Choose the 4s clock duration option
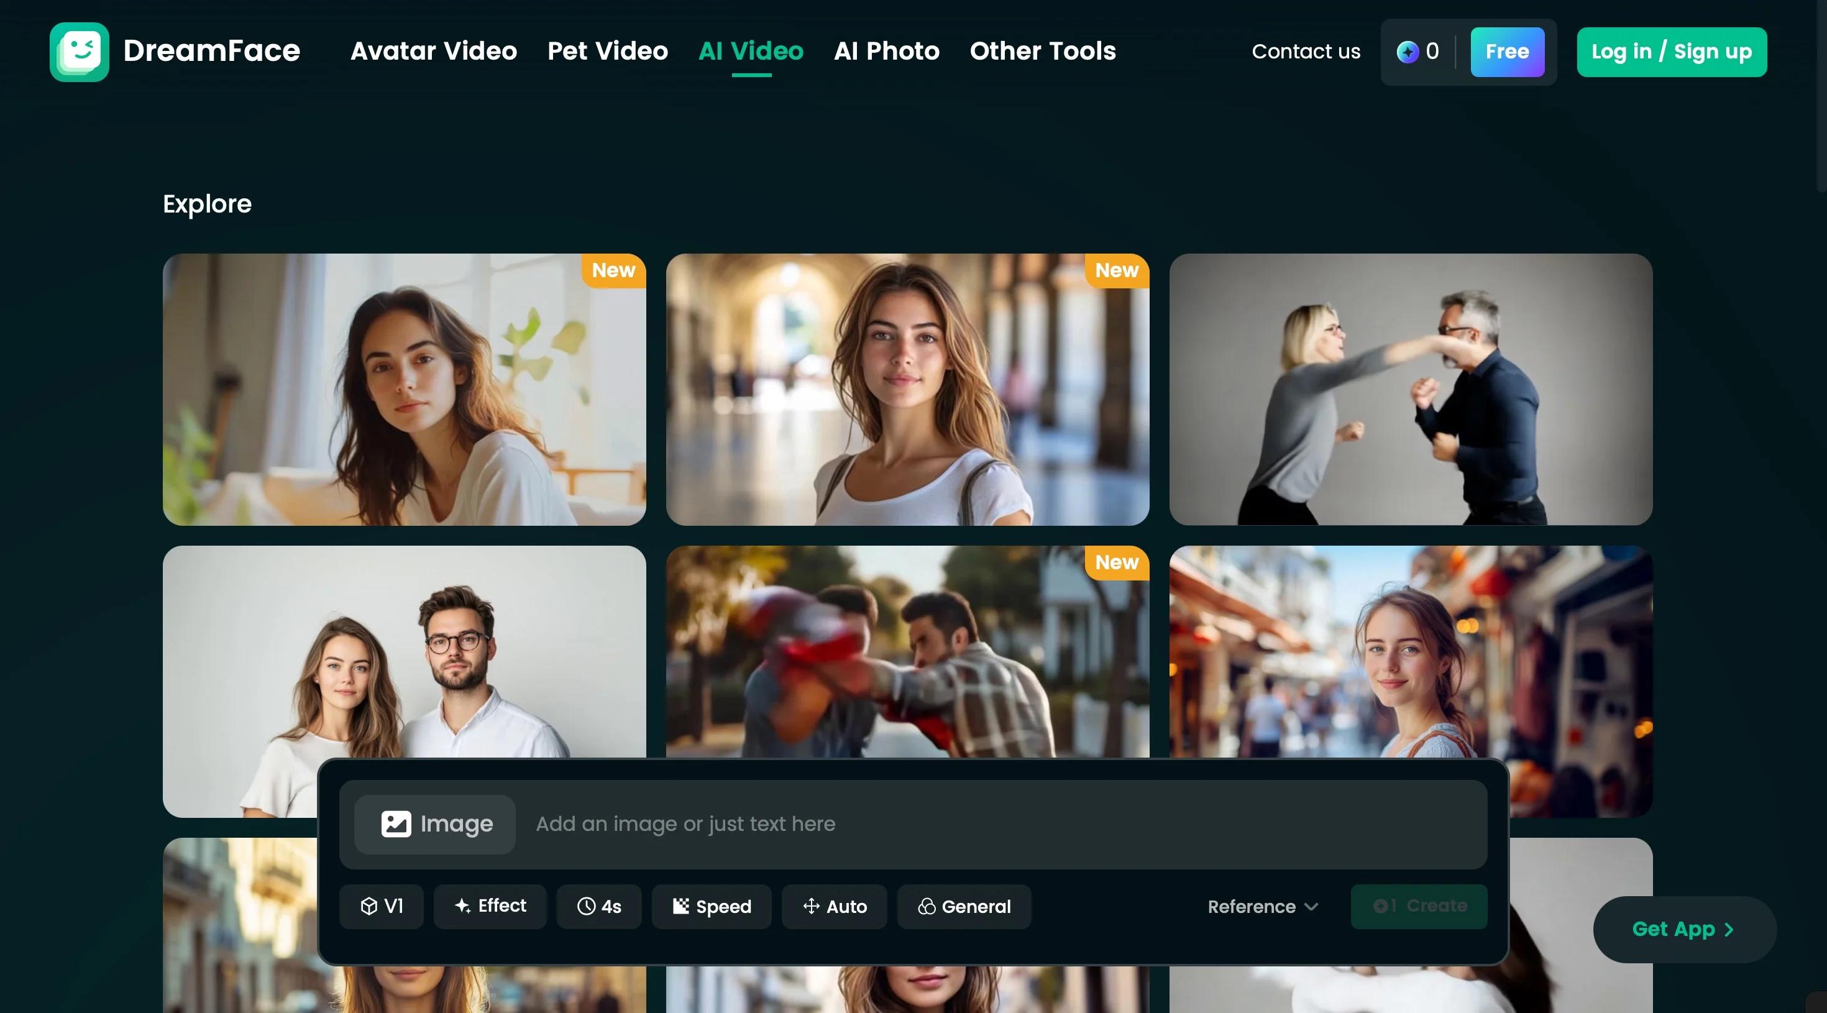 tap(598, 906)
